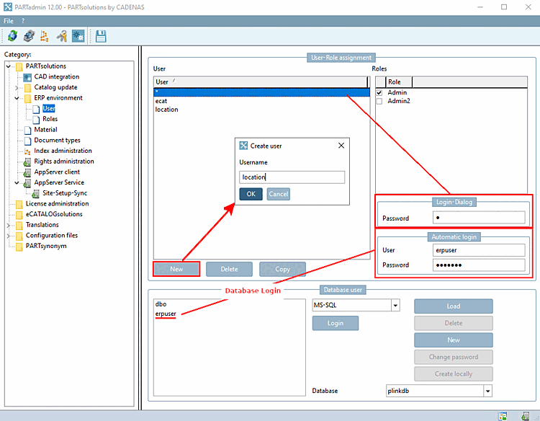Click the keys/rights toolbar icon

(x=62, y=36)
